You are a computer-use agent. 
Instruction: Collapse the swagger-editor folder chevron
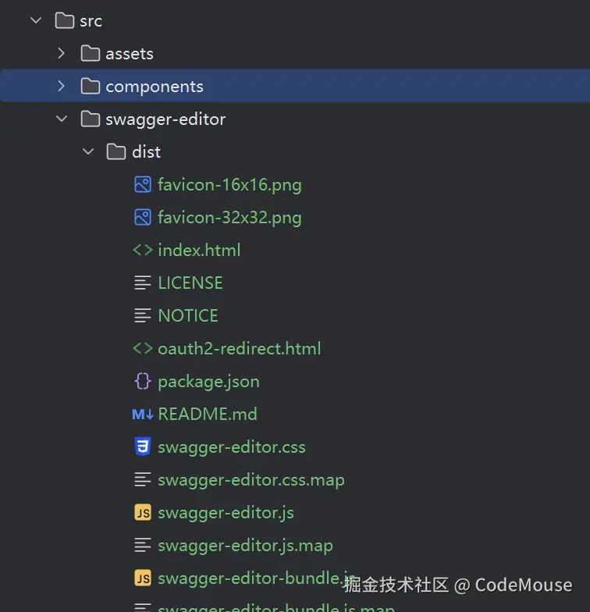62,119
